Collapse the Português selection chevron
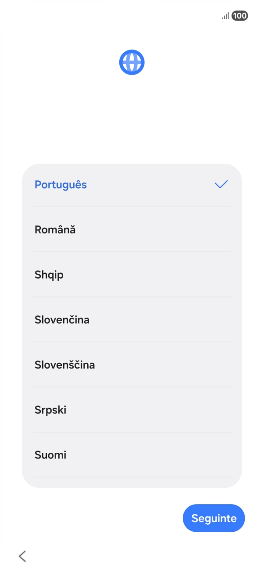264x573 pixels. [x=221, y=184]
